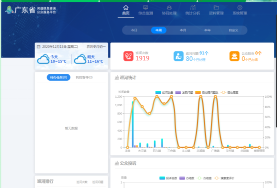
Task: Click the 1919 patrol count value
Action: point(142,58)
